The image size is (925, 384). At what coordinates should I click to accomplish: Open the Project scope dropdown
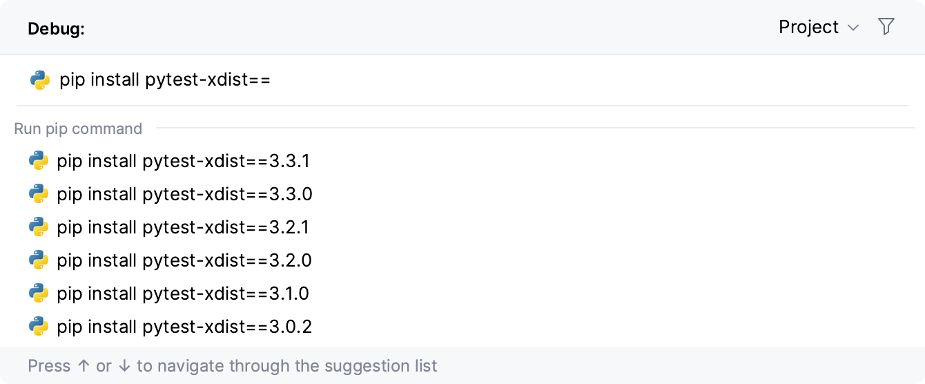coord(809,27)
